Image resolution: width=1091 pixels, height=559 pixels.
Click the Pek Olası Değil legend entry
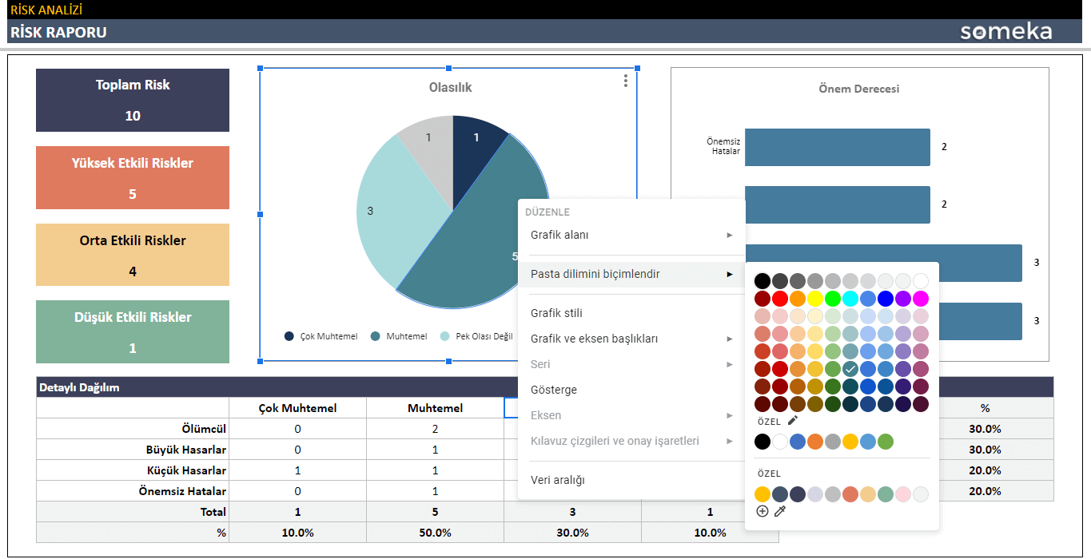476,336
